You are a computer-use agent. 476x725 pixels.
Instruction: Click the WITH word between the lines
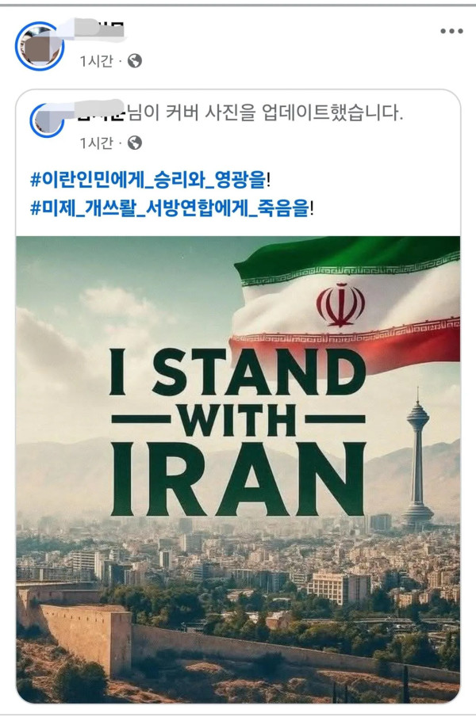tap(236, 419)
